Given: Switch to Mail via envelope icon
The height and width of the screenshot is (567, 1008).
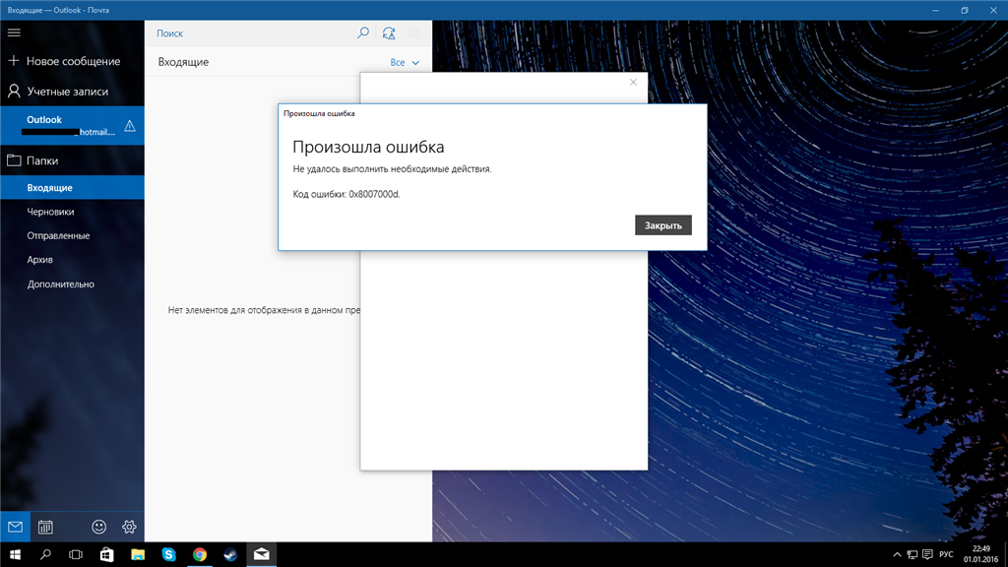Looking at the screenshot, I should (15, 528).
